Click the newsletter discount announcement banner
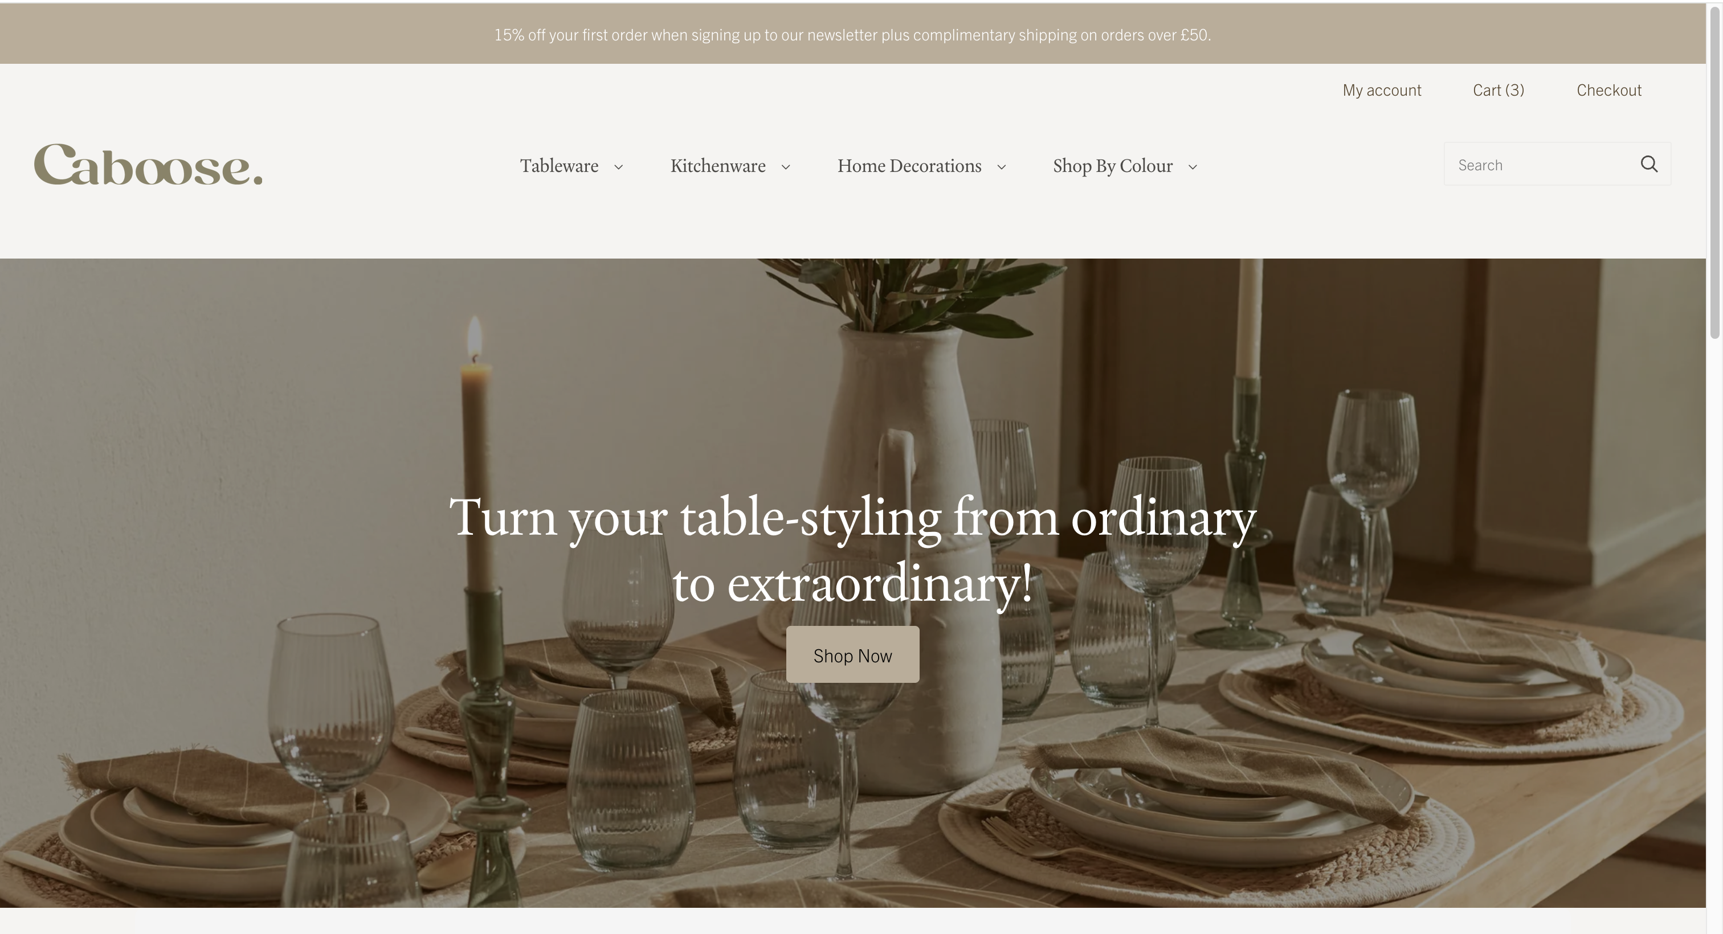The height and width of the screenshot is (934, 1723). pyautogui.click(x=852, y=34)
